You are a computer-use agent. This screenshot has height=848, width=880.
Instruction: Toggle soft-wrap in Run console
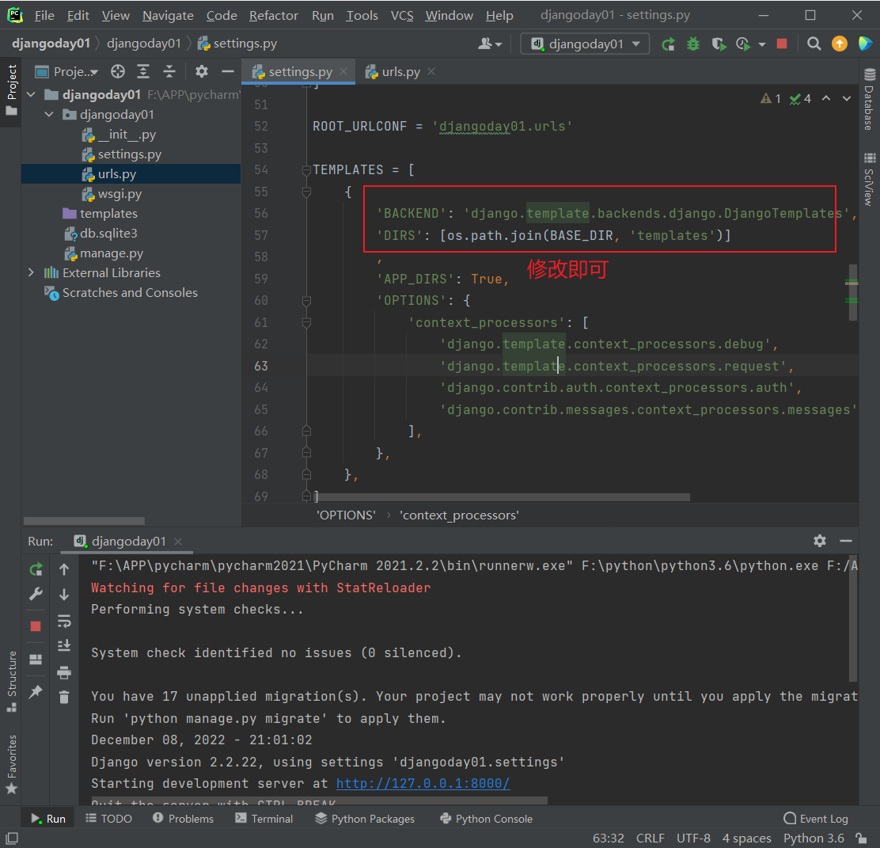(64, 621)
